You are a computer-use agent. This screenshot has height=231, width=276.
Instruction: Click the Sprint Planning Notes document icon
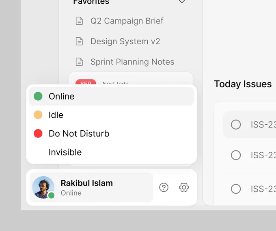click(79, 62)
